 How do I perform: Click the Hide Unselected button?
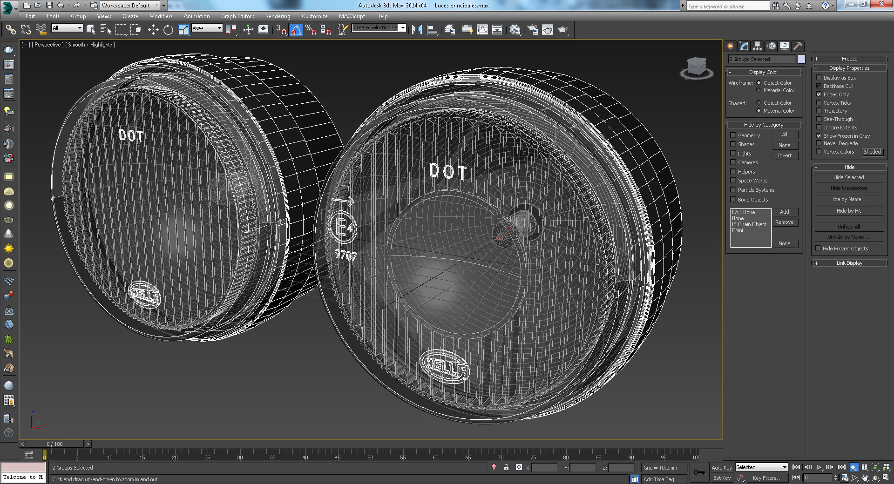(849, 188)
